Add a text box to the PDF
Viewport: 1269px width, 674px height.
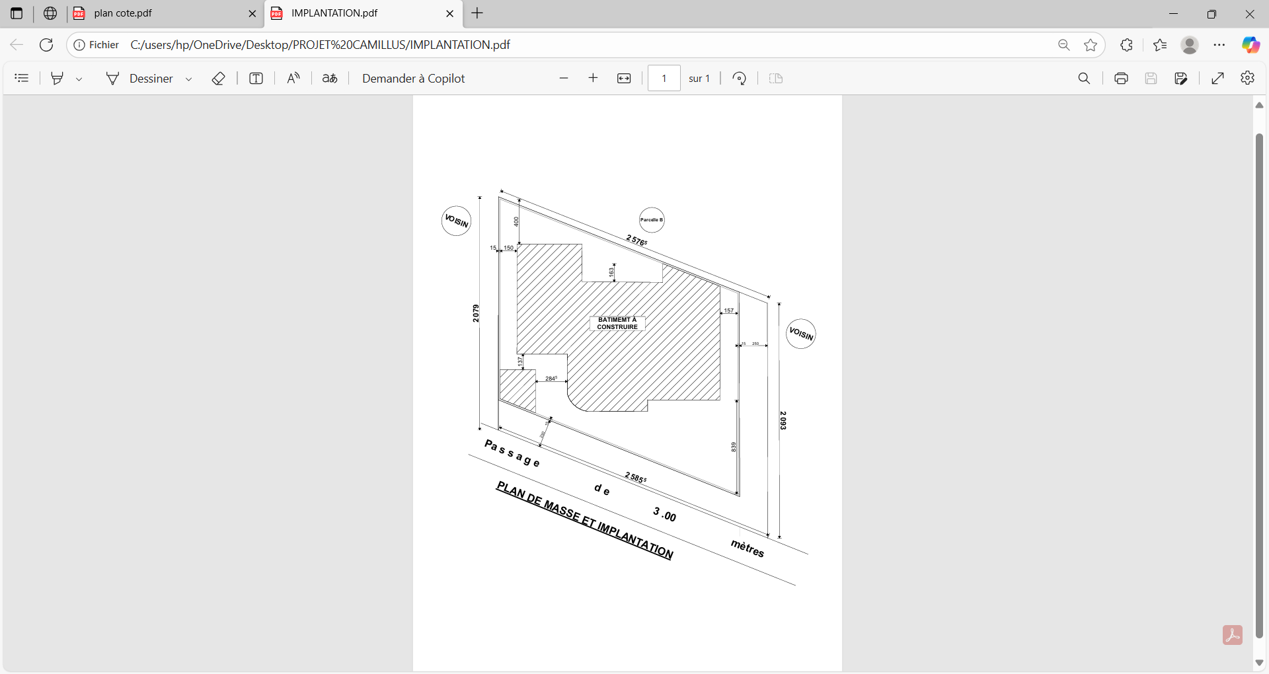(256, 79)
